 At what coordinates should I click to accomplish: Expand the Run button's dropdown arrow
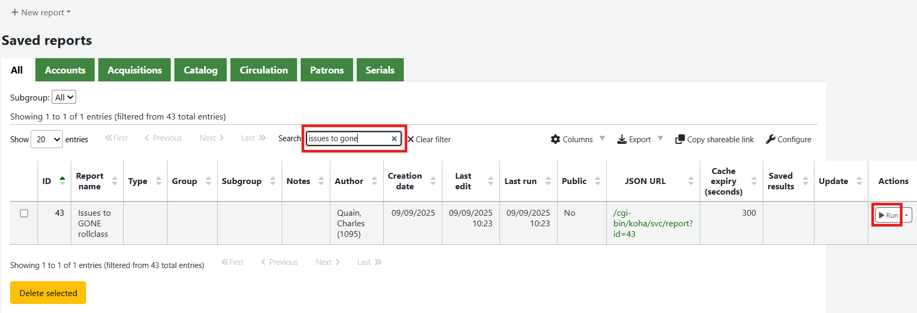[906, 215]
